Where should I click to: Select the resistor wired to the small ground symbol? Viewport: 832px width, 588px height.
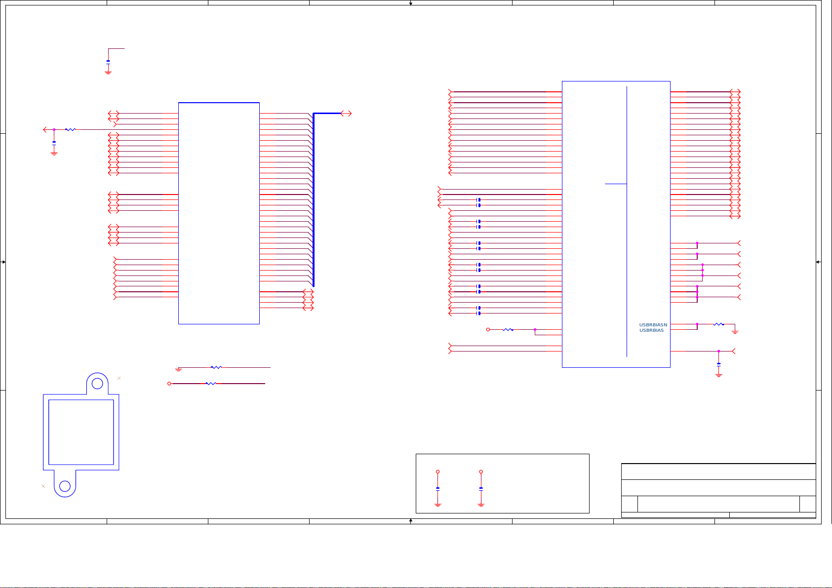216,367
